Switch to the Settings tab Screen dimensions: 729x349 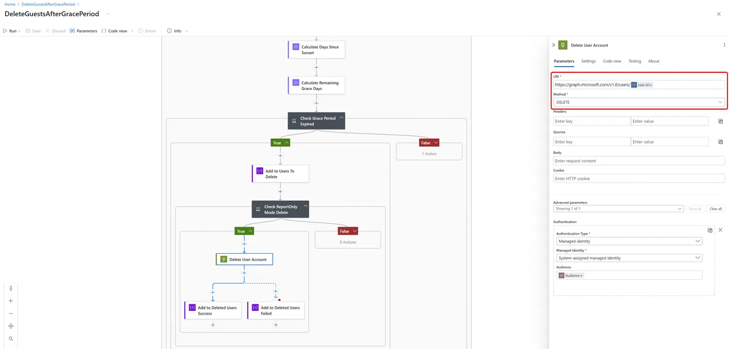click(588, 61)
